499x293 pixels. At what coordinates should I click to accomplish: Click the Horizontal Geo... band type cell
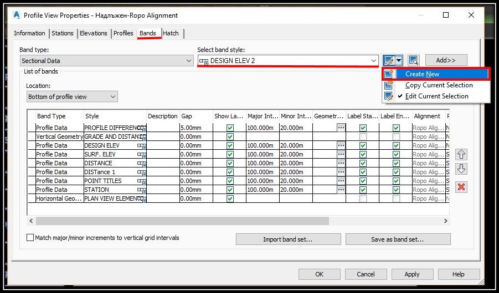[x=59, y=198]
